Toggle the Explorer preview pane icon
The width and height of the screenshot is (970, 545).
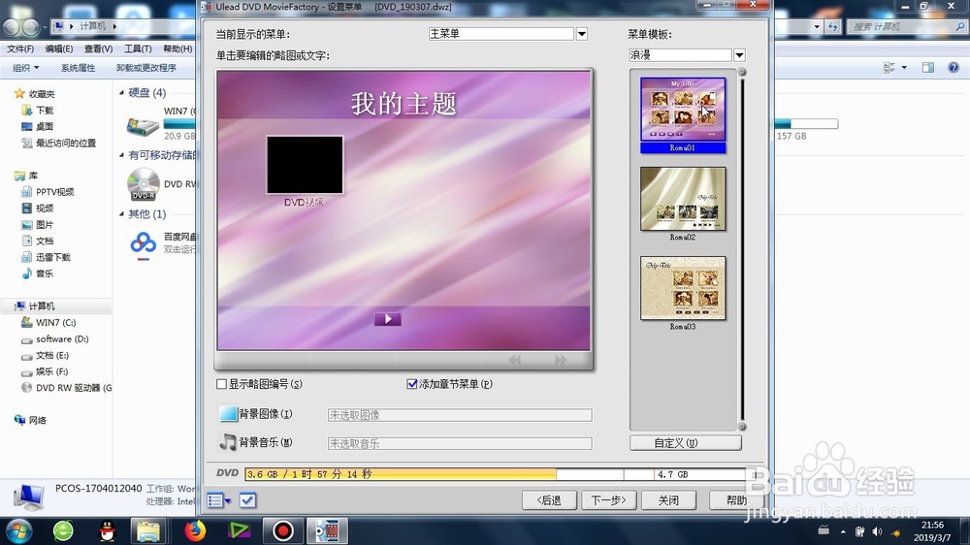pos(928,68)
